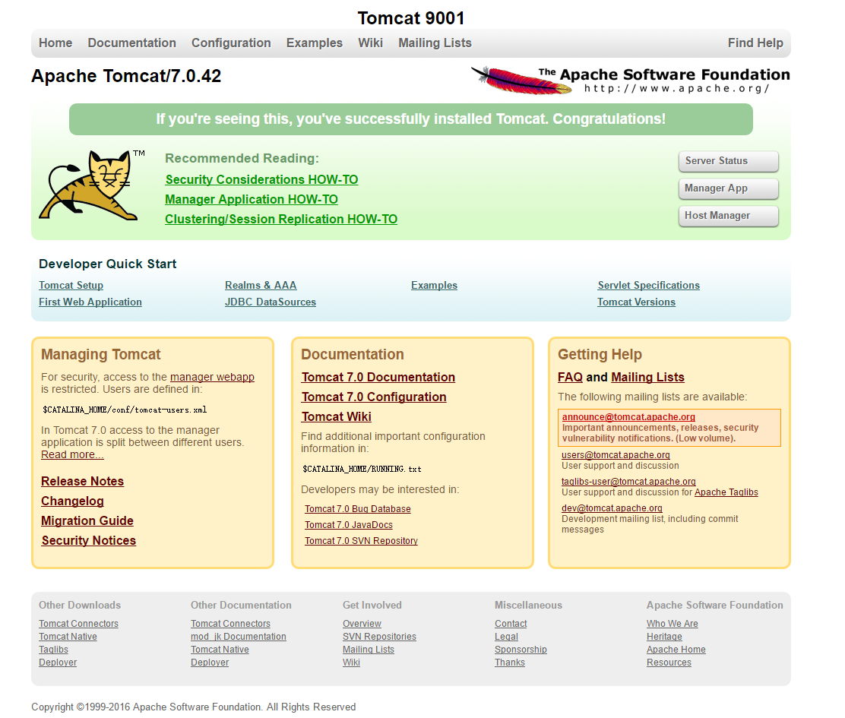Open Apache Home link
Image resolution: width=845 pixels, height=718 pixels.
click(x=676, y=650)
